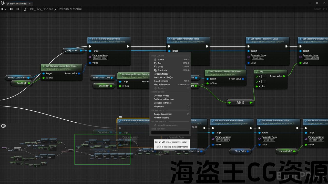The width and height of the screenshot is (328, 184).
Task: Click the Unreal Engine logo
Action: click(3, 3)
